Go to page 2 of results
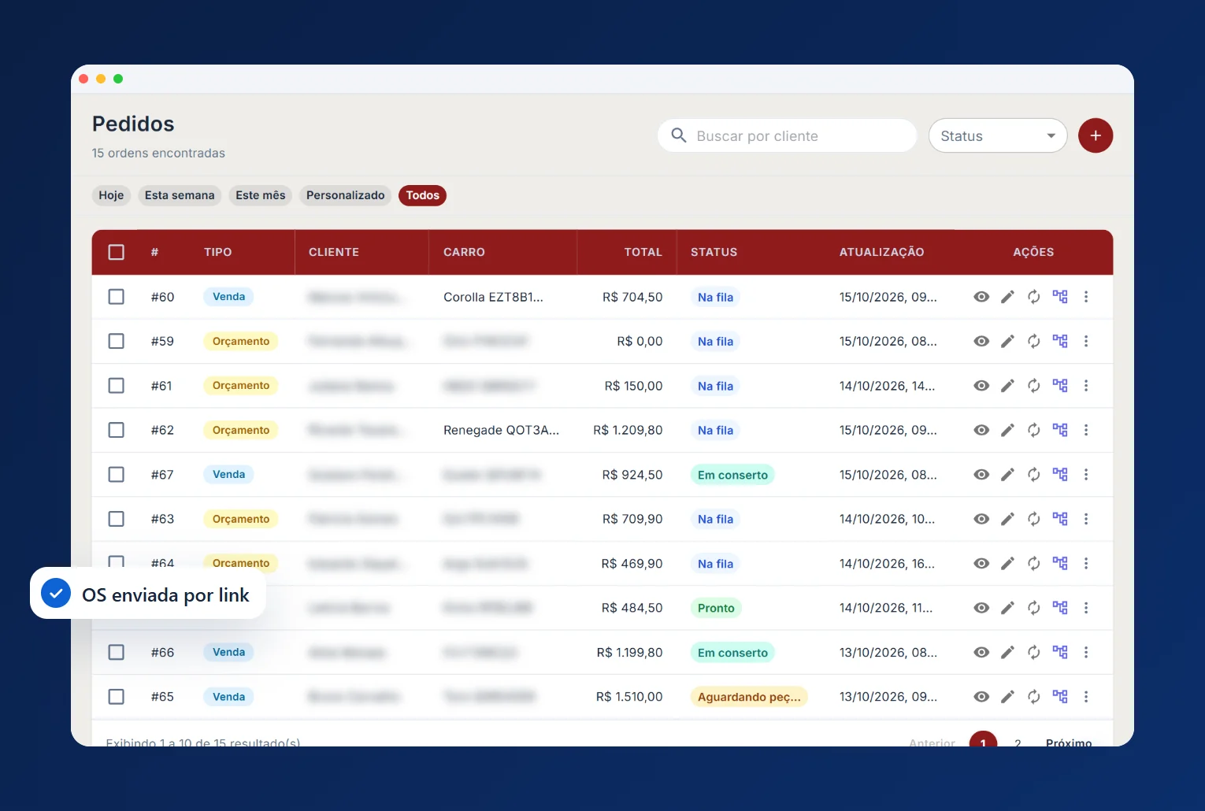This screenshot has width=1205, height=811. pos(1018,741)
